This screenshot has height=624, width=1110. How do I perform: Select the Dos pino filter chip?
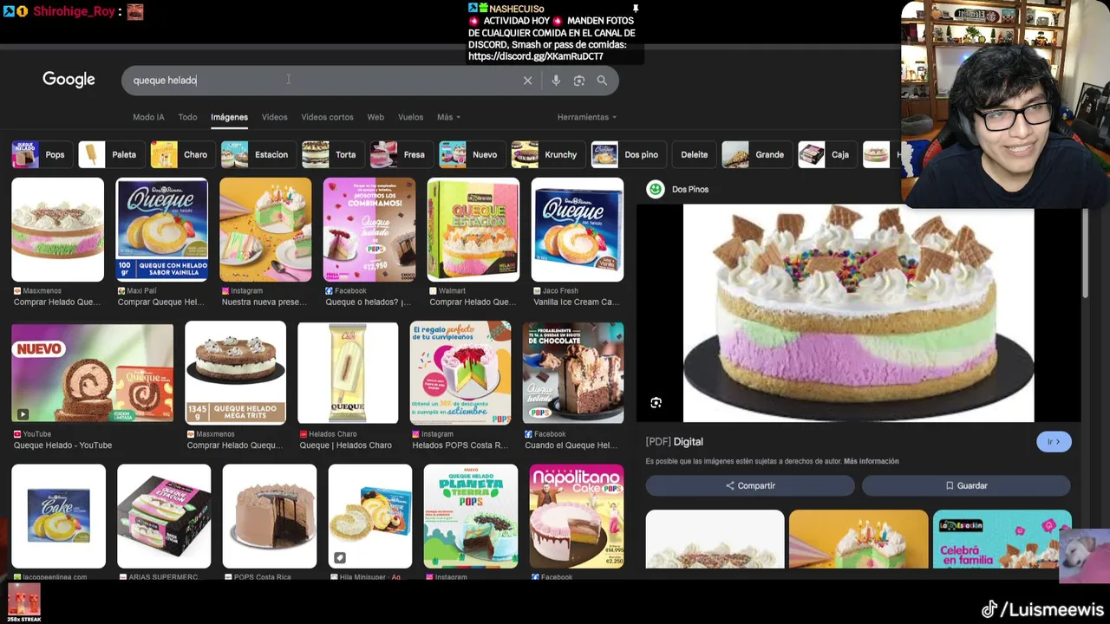pyautogui.click(x=628, y=154)
